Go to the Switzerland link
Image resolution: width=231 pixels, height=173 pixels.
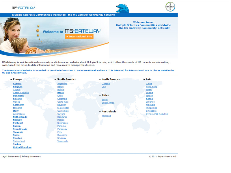tap(19, 141)
